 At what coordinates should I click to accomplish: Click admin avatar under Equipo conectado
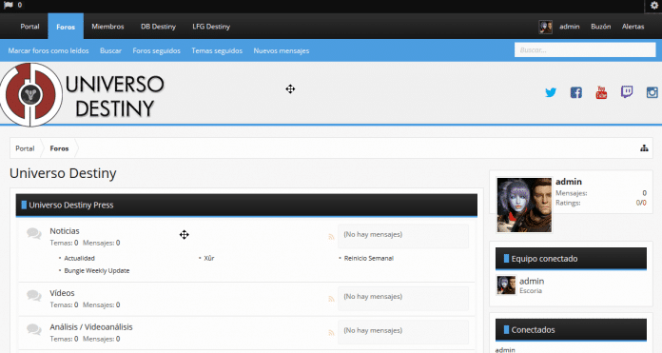point(506,285)
